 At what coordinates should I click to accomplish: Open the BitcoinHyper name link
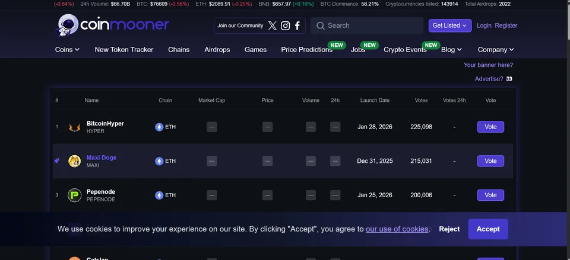click(x=105, y=123)
